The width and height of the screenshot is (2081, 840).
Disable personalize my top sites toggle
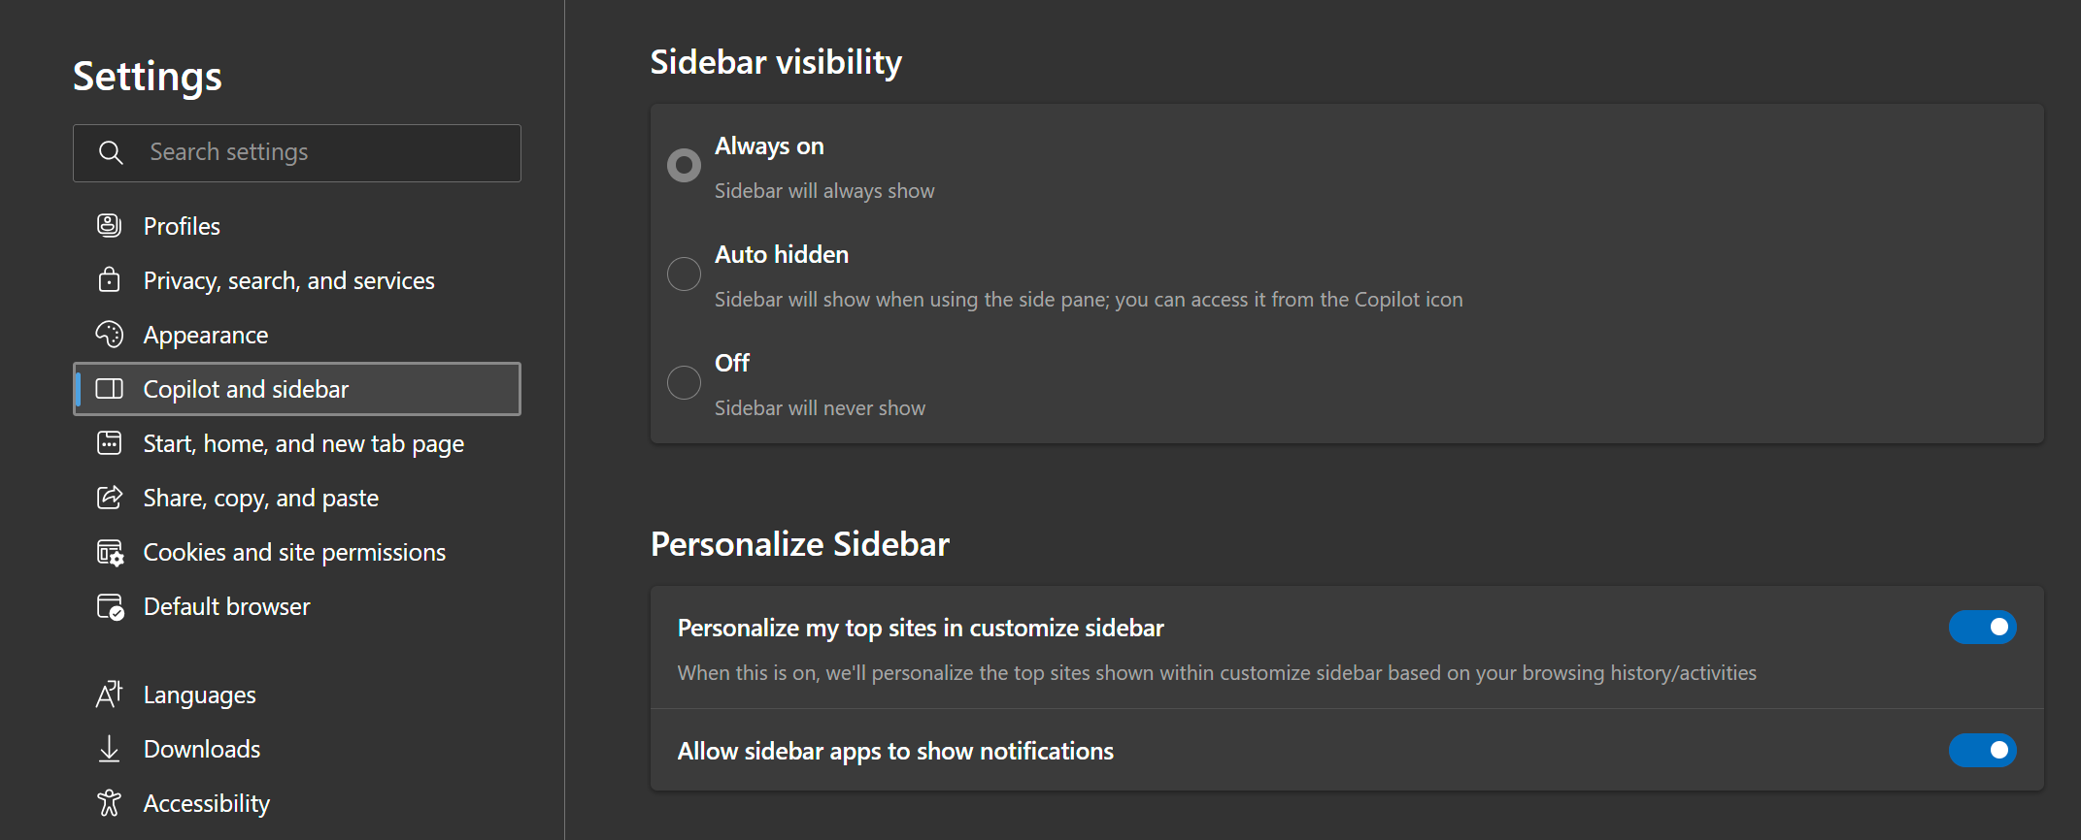[x=1982, y=628]
